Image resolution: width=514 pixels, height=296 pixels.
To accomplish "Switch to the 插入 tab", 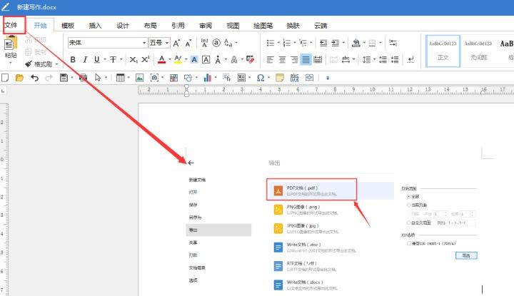I will 96,26.
